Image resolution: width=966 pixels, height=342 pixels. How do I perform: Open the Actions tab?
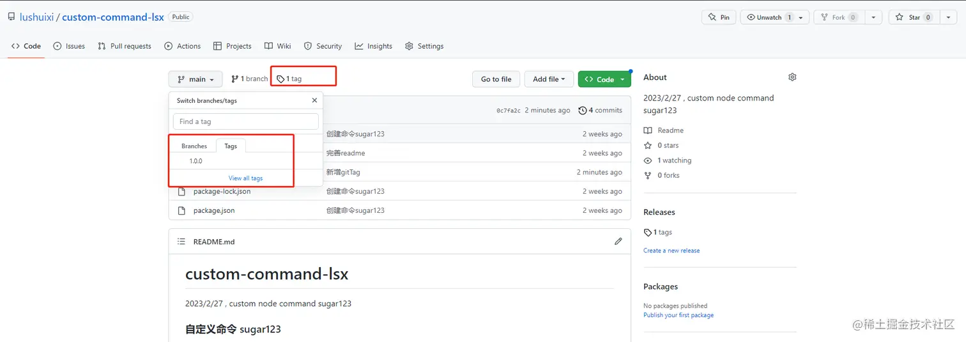click(183, 46)
